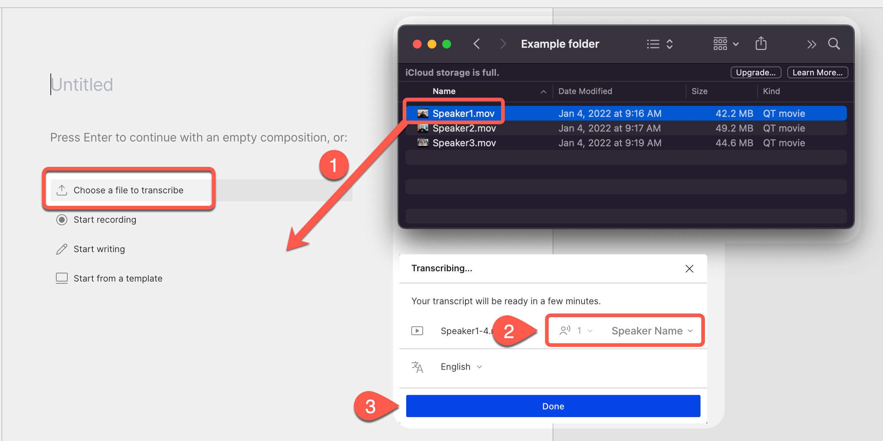Click the record circle icon
Viewport: 883px width, 441px height.
[x=62, y=220]
